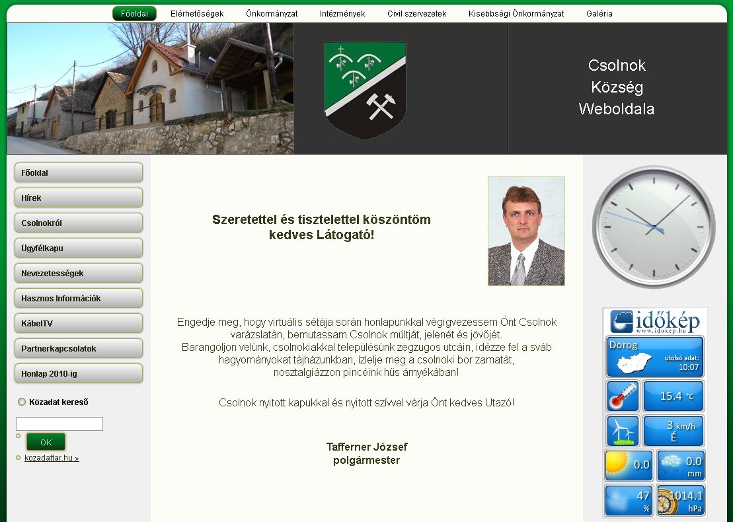Click the mayor's portrait photo
This screenshot has width=733, height=522.
click(x=526, y=231)
